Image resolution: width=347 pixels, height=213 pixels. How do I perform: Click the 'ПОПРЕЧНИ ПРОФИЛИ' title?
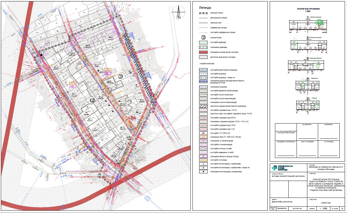pos(307,9)
